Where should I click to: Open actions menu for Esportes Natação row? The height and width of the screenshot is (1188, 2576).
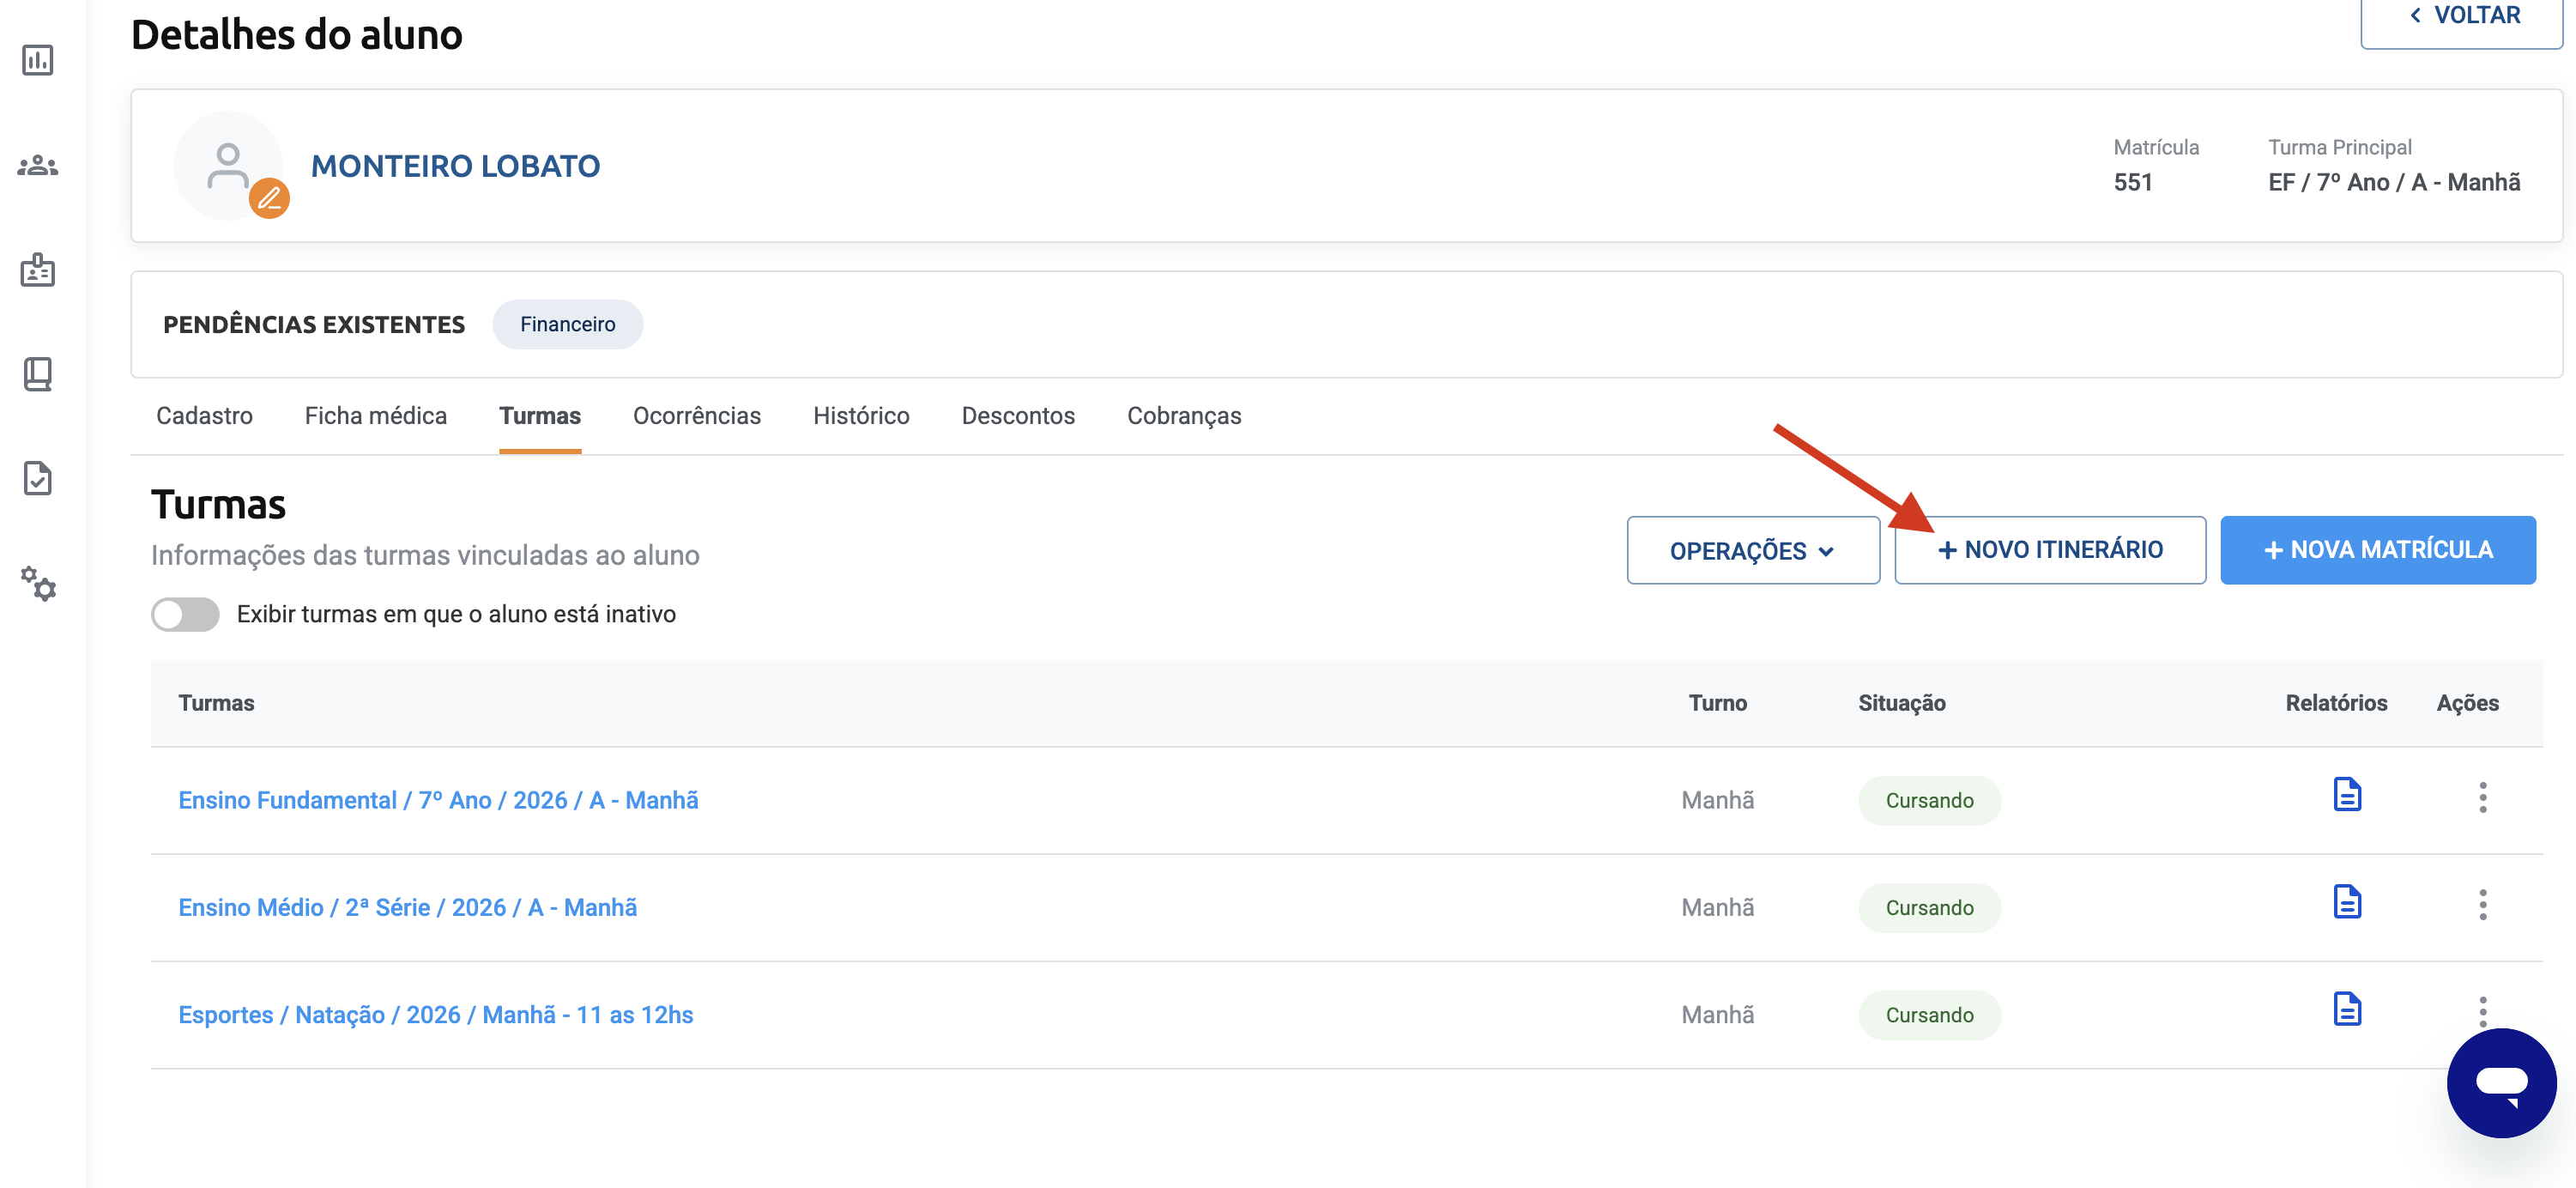(x=2482, y=1011)
